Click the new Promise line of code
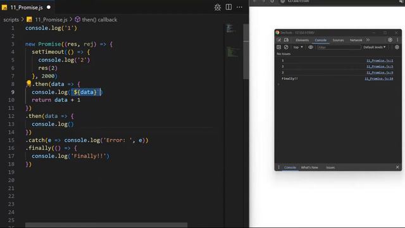This screenshot has height=228, width=405. [69, 44]
